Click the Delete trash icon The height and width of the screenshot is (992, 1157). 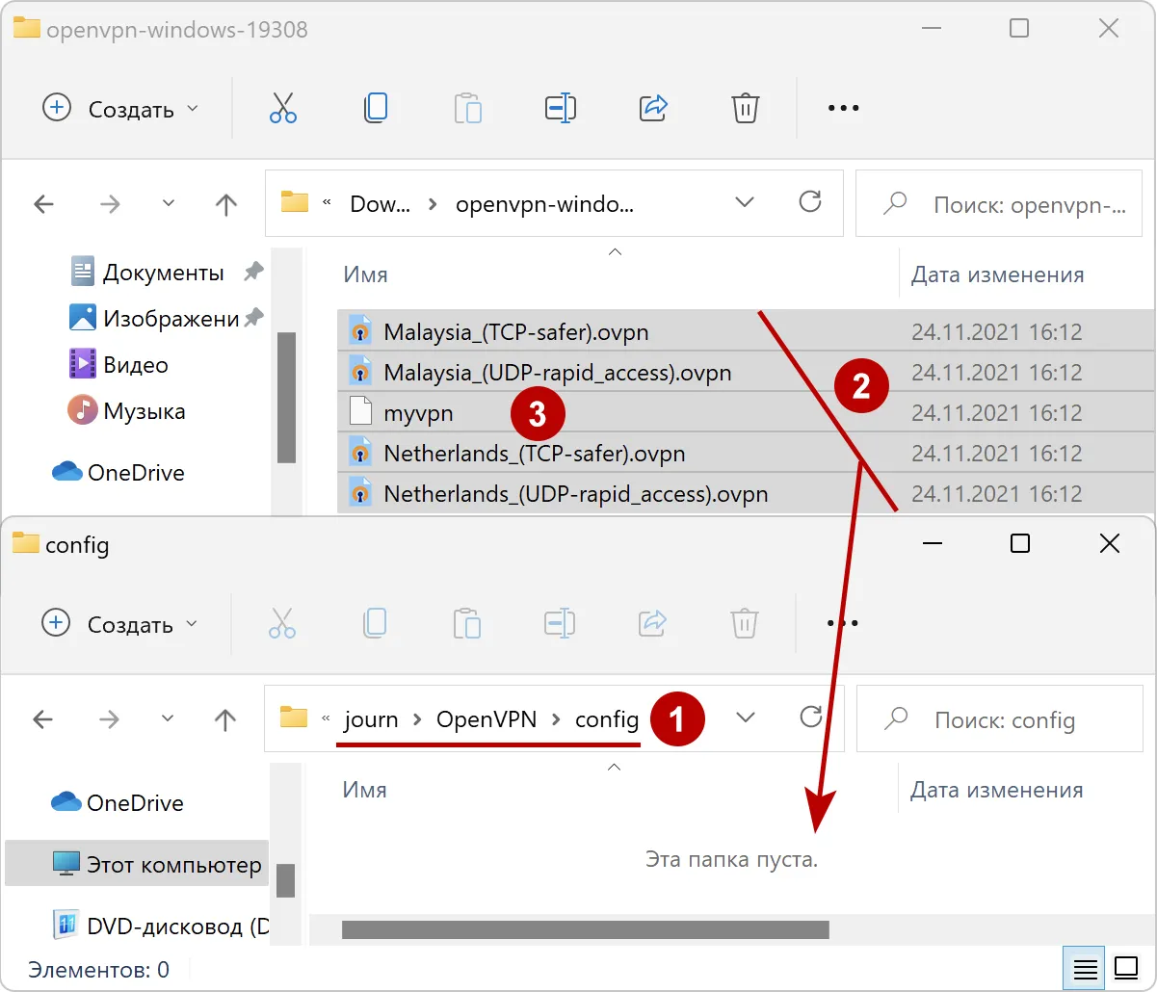(745, 108)
